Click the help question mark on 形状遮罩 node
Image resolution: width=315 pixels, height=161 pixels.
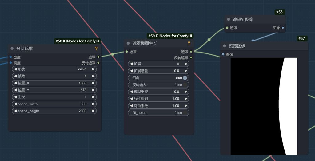[96, 49]
